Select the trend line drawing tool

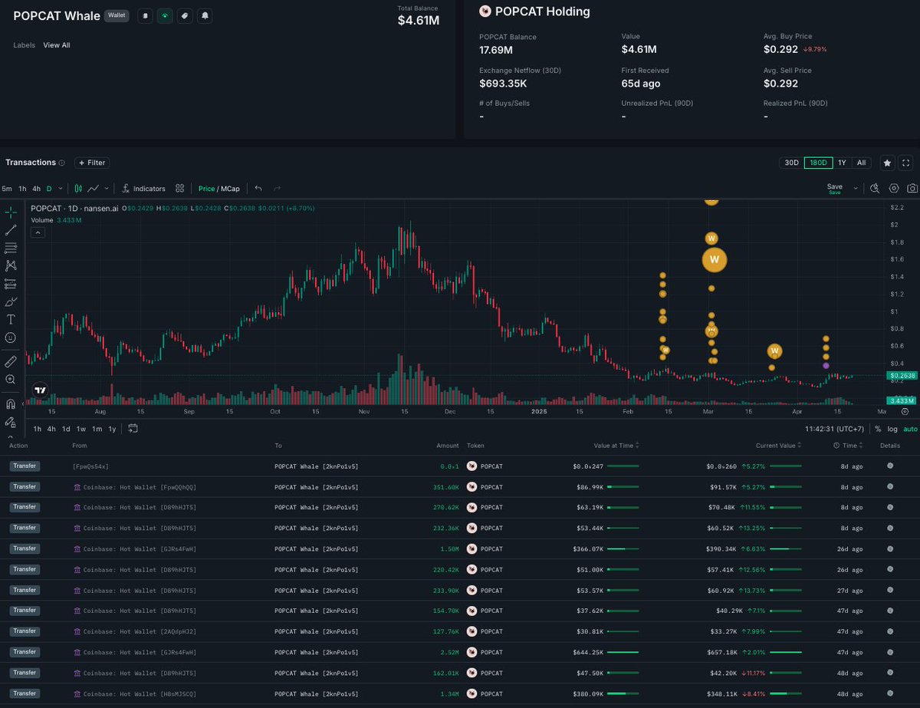point(11,230)
